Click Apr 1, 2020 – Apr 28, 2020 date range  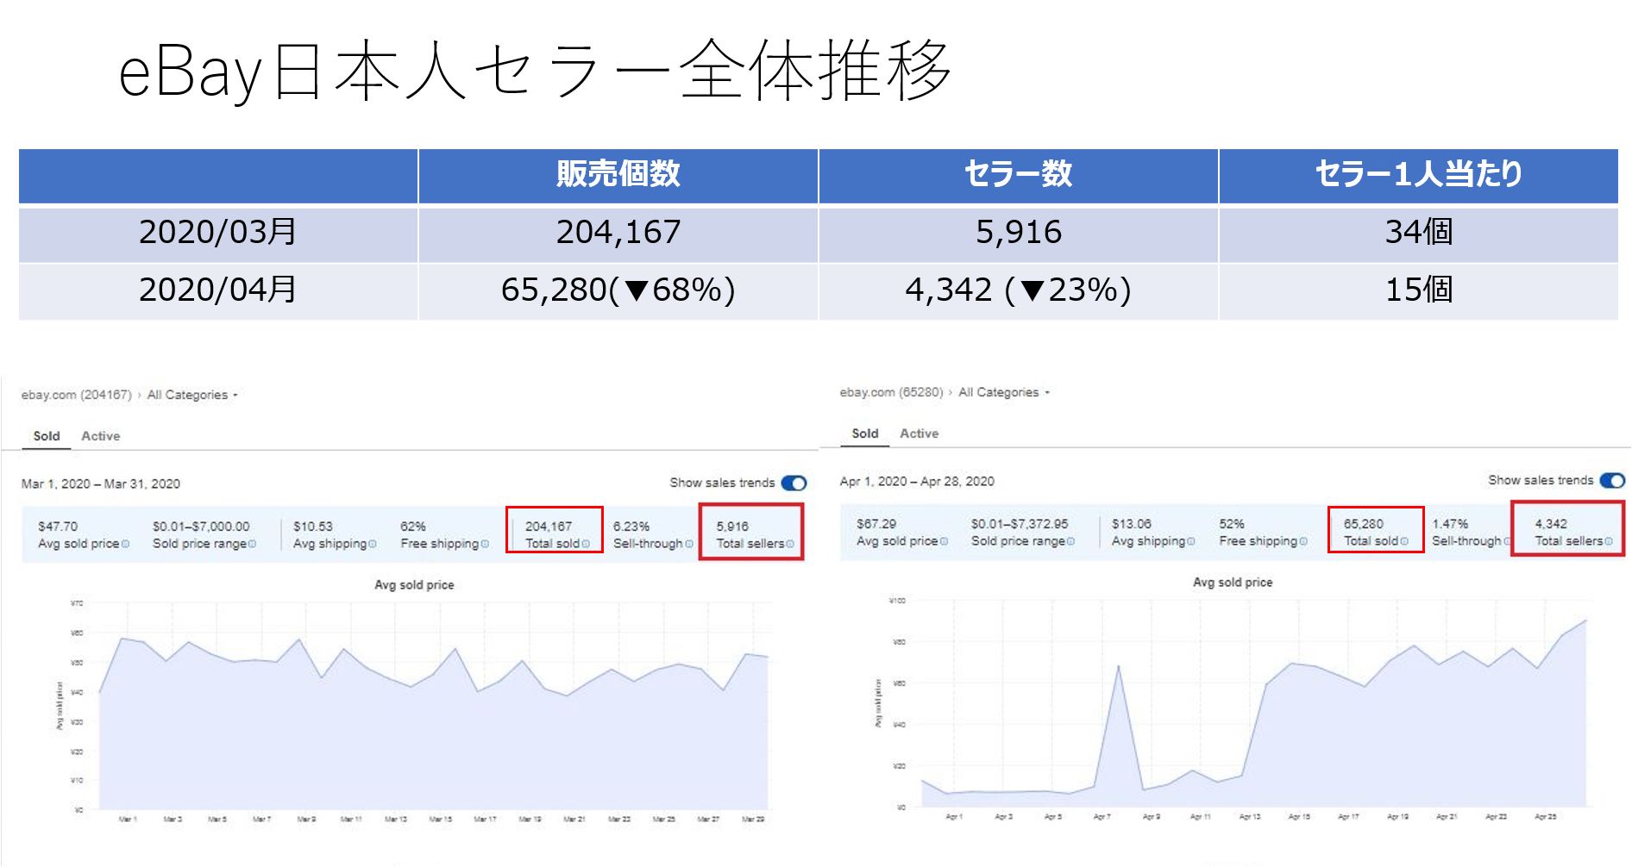click(x=917, y=481)
